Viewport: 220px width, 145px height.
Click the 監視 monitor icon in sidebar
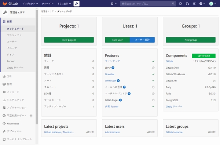[x=4, y=84]
